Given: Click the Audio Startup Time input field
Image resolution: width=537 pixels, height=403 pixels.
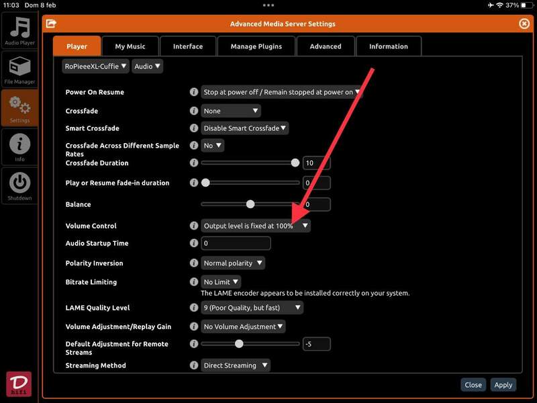Looking at the screenshot, I should [236, 243].
